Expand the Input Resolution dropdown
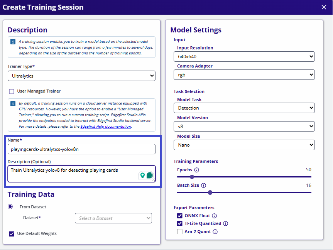Screen dimensions: 333x250 click(244, 57)
